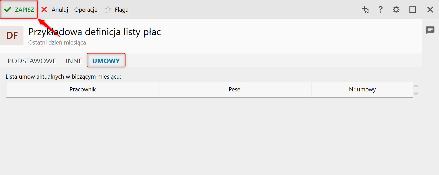
Task: Toggle the Flaga star icon
Action: click(108, 10)
